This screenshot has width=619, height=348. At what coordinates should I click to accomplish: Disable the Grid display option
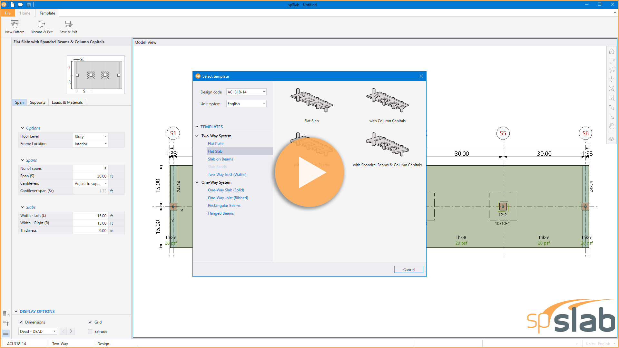[x=90, y=322]
